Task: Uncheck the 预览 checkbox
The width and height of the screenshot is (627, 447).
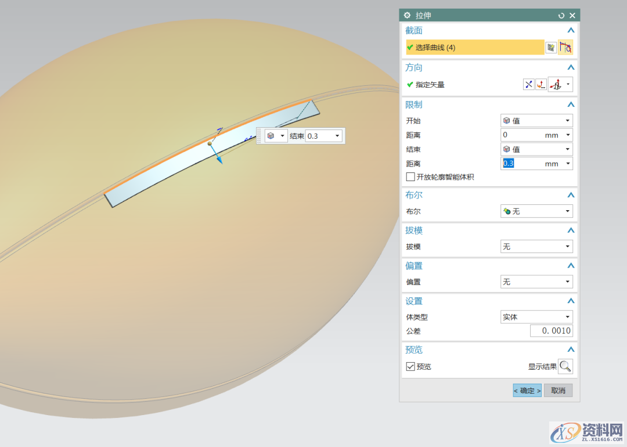Action: (x=410, y=367)
